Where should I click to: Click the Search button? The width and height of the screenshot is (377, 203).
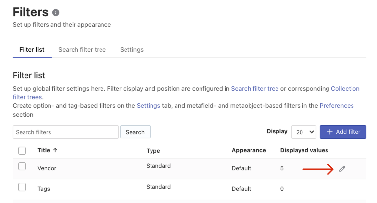click(x=135, y=132)
